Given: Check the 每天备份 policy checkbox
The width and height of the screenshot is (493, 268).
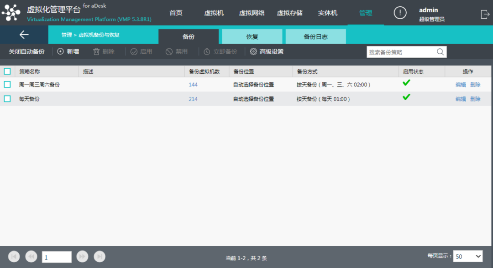Looking at the screenshot, I should coord(7,99).
